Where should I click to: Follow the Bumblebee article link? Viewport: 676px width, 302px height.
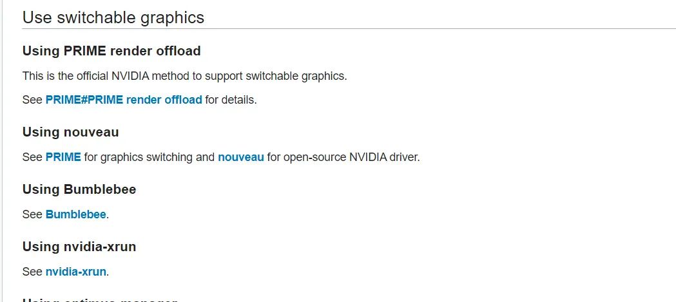click(75, 214)
